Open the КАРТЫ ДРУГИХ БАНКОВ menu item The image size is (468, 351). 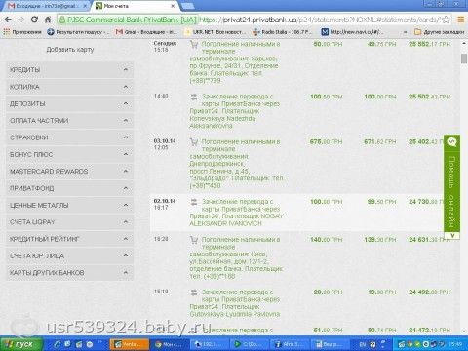(69, 273)
